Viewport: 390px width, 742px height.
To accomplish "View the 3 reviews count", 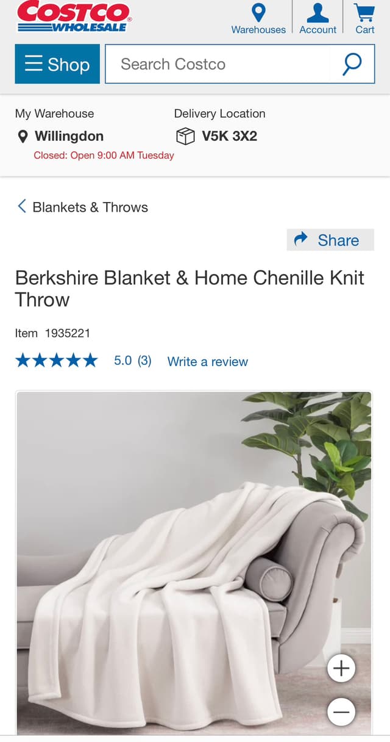I will 144,361.
